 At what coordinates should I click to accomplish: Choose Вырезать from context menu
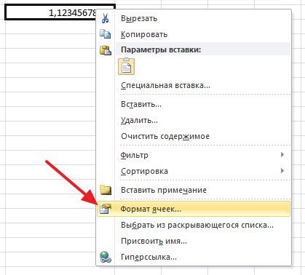coord(194,18)
